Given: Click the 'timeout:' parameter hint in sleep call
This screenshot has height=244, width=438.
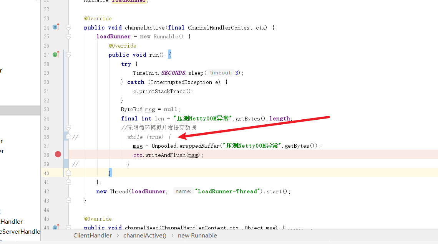Looking at the screenshot, I should (x=221, y=73).
